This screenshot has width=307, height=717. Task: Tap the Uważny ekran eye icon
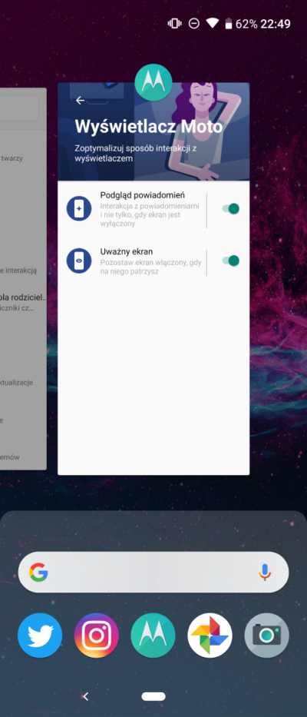[x=79, y=261]
